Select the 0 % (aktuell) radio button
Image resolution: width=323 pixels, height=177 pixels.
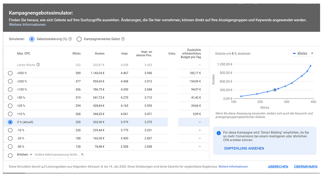10,122
